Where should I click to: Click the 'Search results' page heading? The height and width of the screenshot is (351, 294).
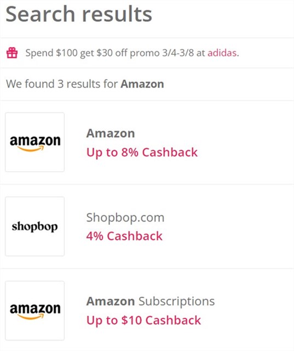click(79, 14)
